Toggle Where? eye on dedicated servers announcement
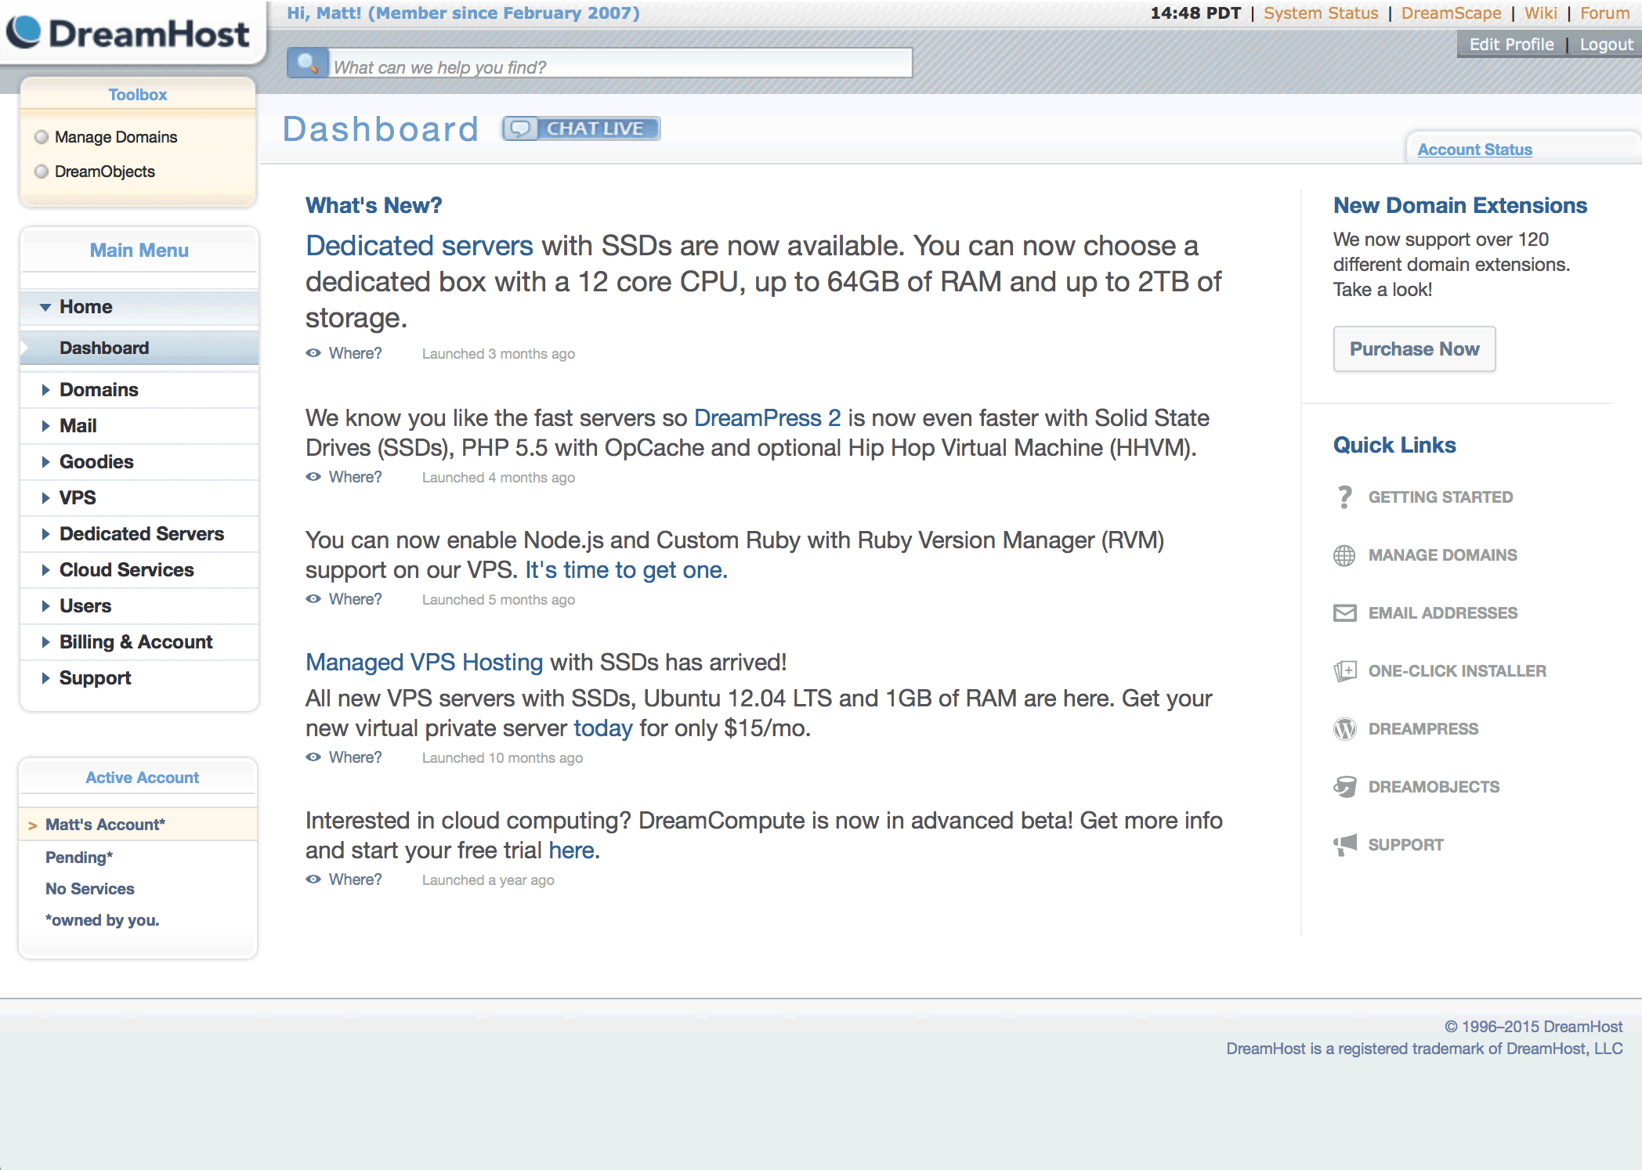Viewport: 1642px width, 1170px height. coord(313,353)
